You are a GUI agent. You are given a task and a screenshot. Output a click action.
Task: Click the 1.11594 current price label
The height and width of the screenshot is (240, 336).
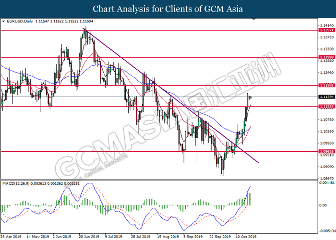tap(327, 97)
